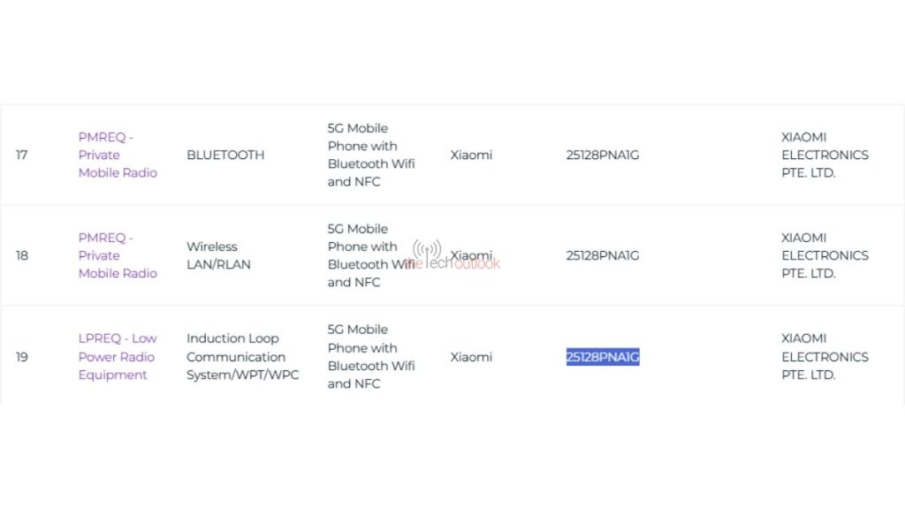Click XIAOMI ELECTRONICS PTE. LTD. in row 19

point(825,356)
